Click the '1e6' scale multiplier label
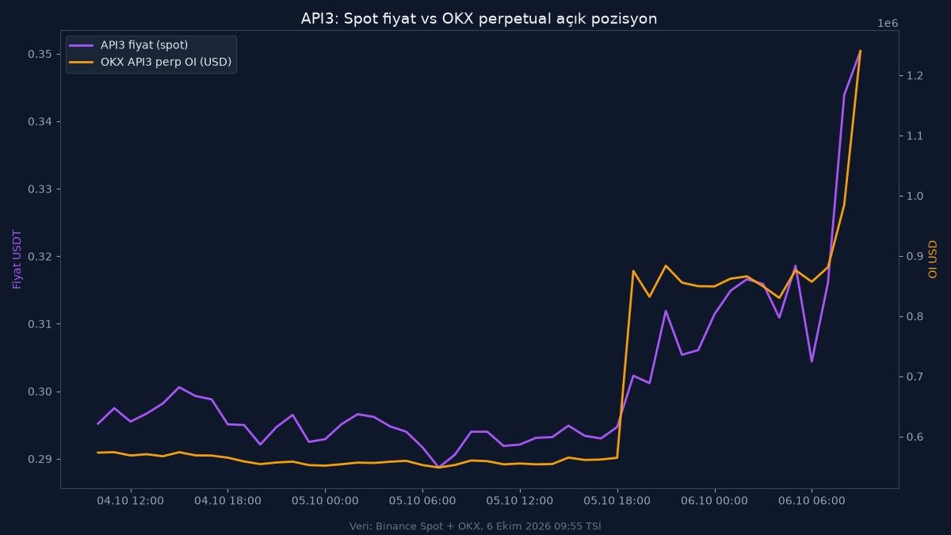The width and height of the screenshot is (951, 535). tap(888, 23)
